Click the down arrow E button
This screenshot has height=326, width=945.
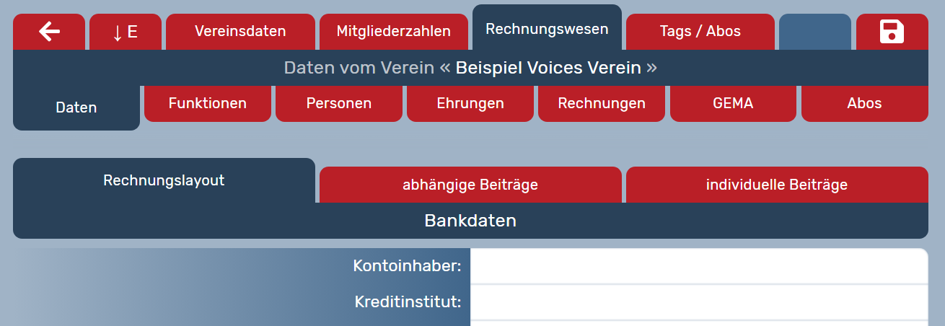126,32
